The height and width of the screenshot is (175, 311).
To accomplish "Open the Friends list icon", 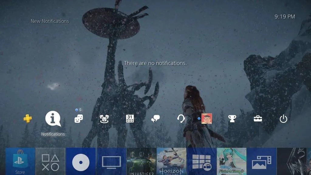I will 79,119.
